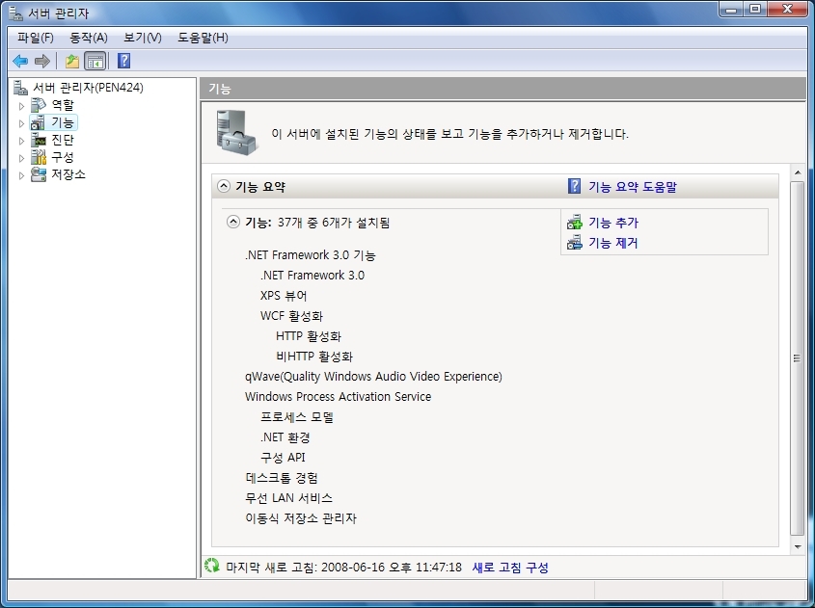Click the .NET 환경 entry
815x608 pixels.
click(285, 437)
